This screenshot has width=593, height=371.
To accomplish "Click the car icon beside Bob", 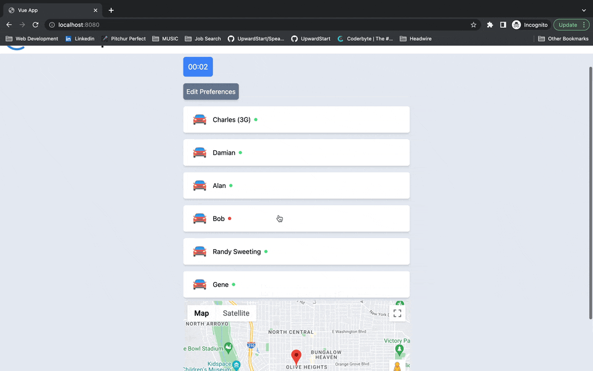I will 200,218.
